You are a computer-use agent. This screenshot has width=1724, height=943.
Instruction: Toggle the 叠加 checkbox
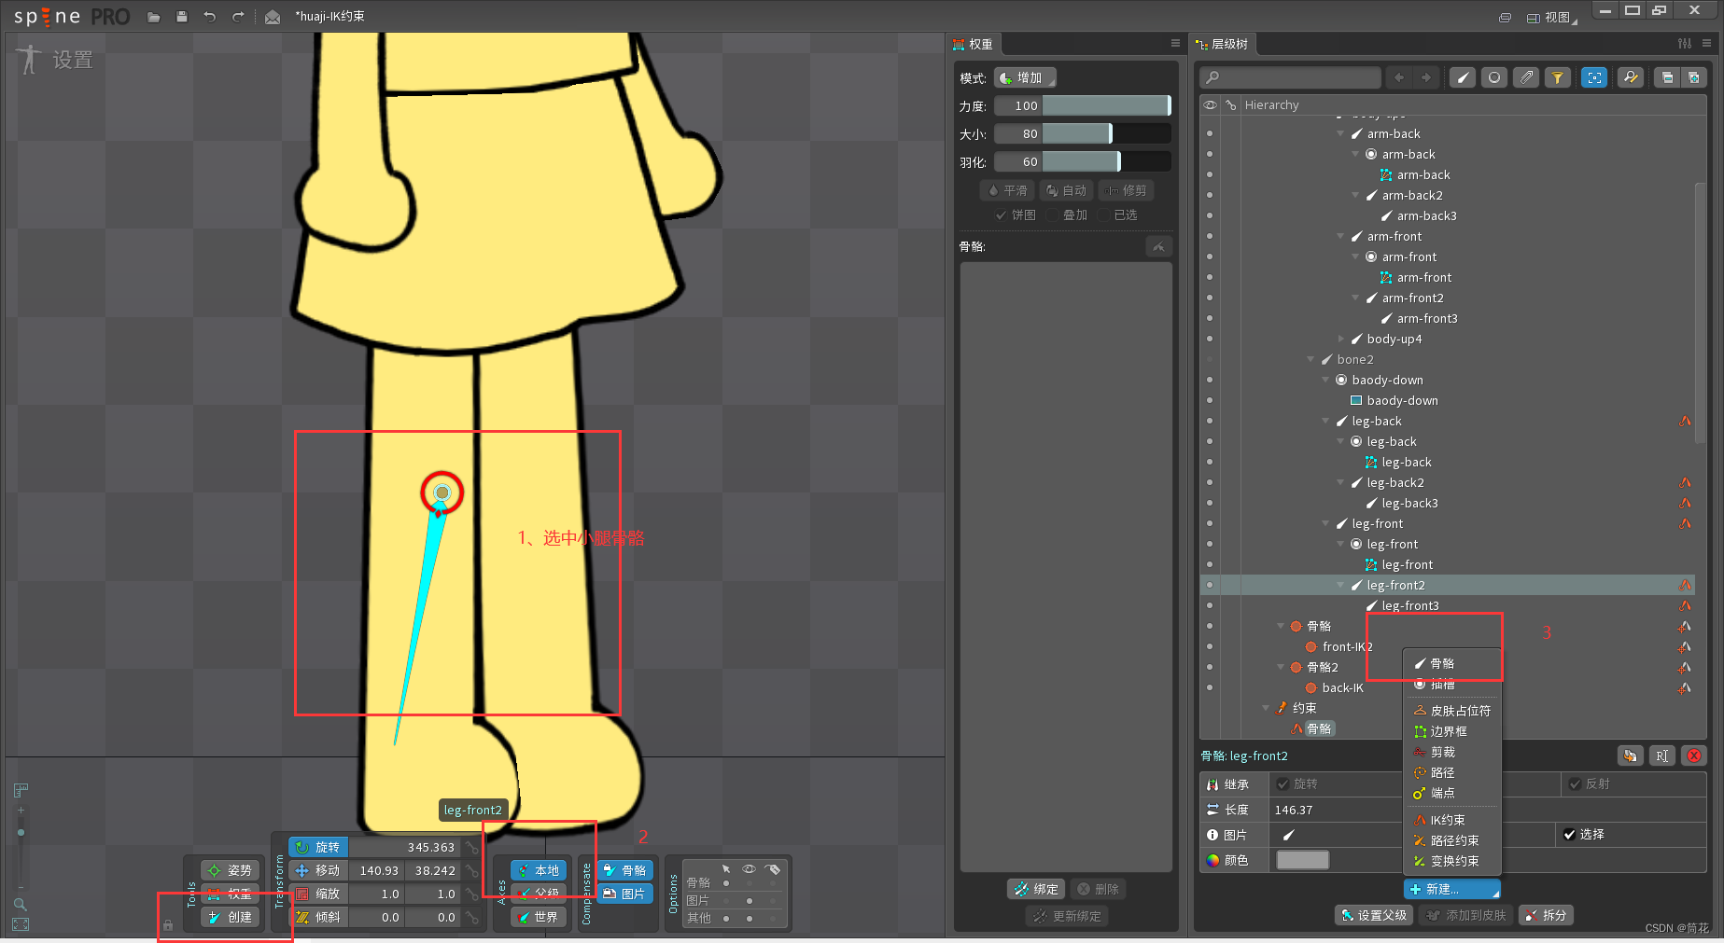pyautogui.click(x=1052, y=215)
